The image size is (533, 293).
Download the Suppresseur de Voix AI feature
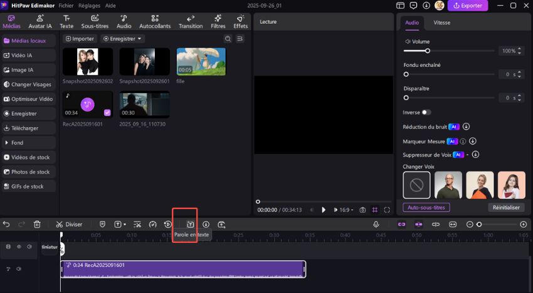tap(475, 155)
